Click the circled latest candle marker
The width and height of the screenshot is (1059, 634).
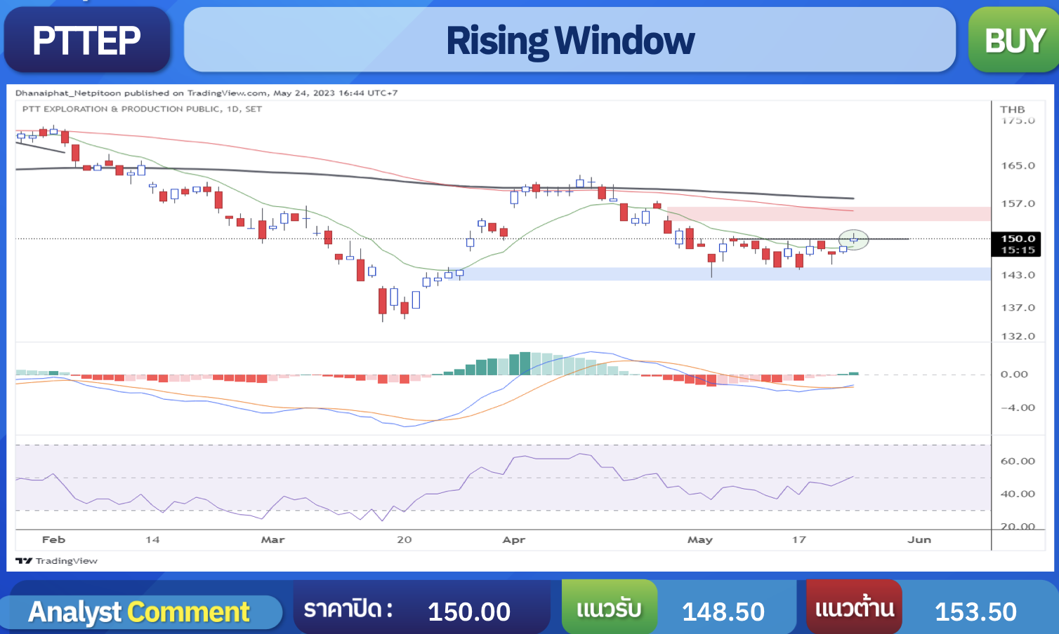854,240
